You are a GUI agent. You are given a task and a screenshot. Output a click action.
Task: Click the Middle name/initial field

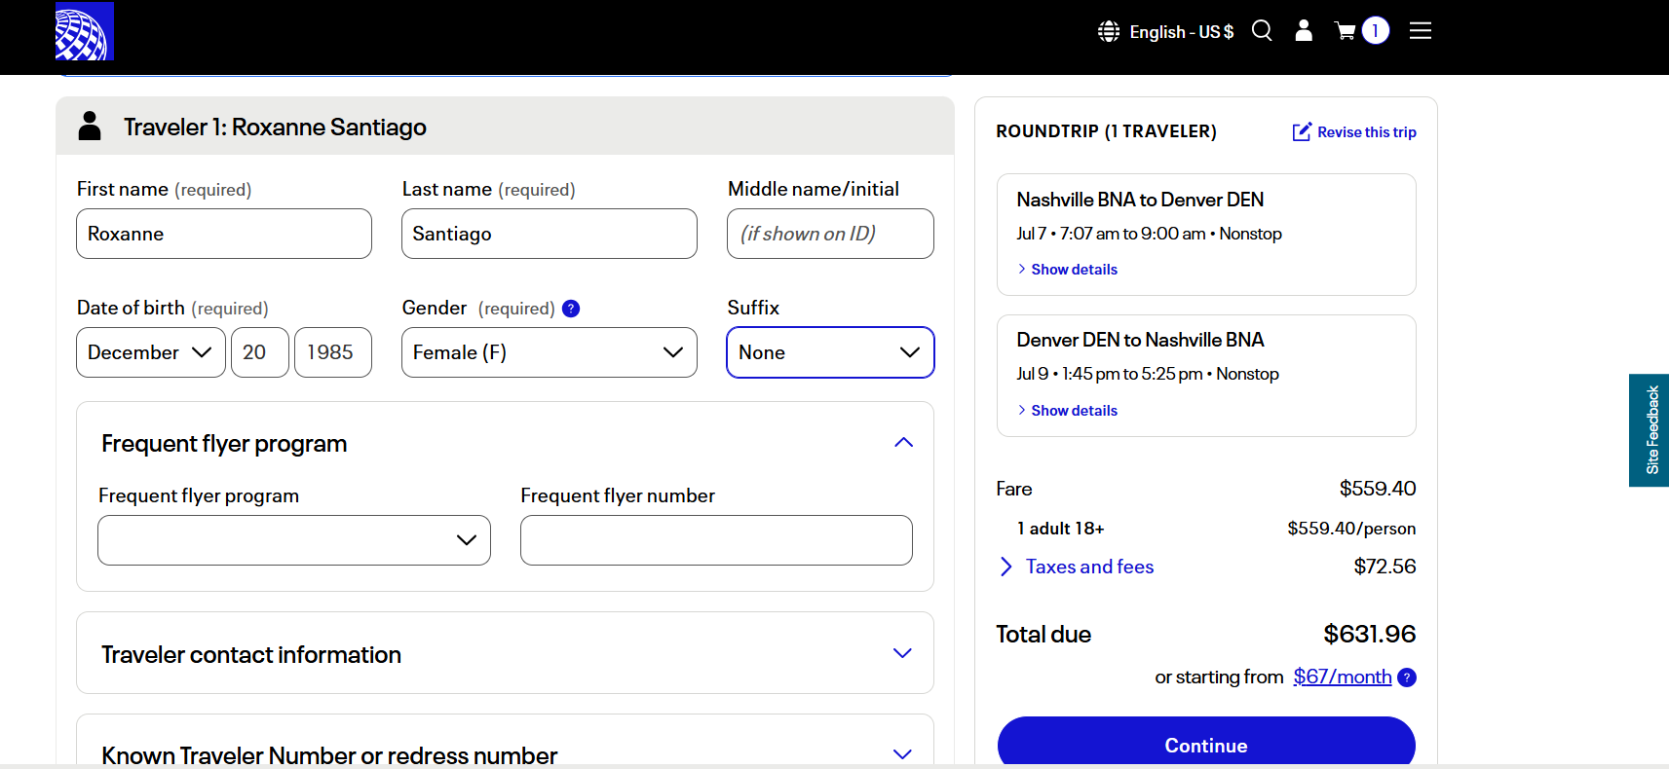[830, 234]
